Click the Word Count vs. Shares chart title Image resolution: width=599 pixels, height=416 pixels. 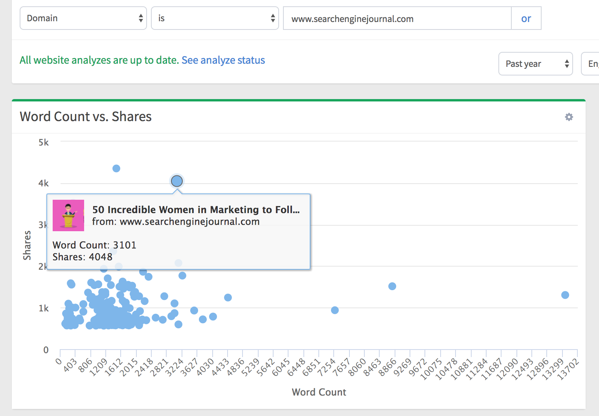86,117
